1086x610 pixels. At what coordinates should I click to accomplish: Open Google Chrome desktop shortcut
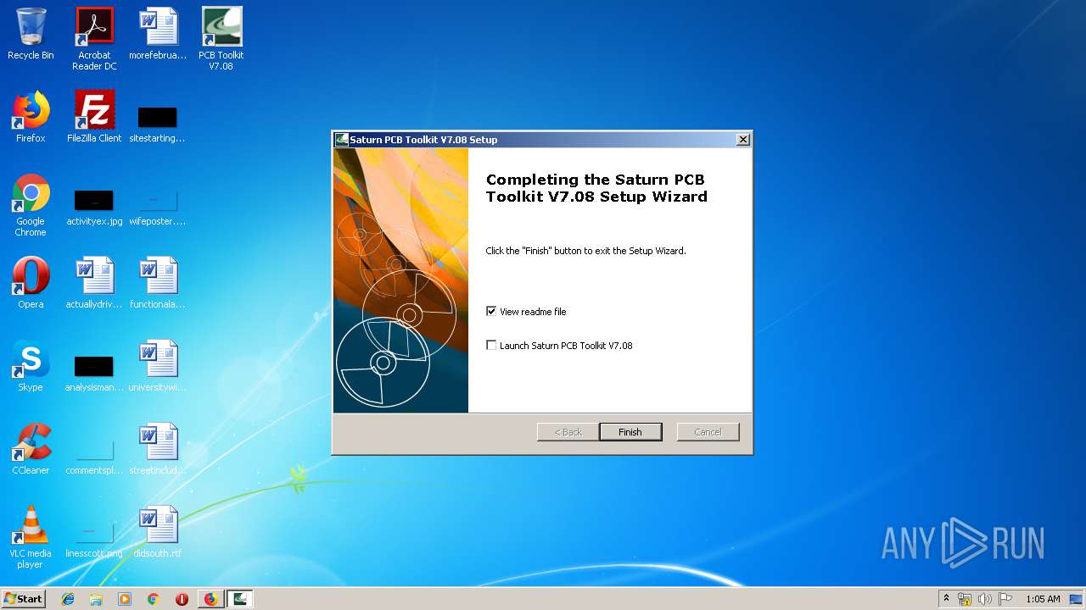tap(31, 205)
